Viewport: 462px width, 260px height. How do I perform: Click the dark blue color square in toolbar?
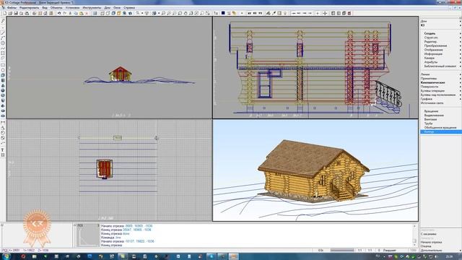pos(223,13)
